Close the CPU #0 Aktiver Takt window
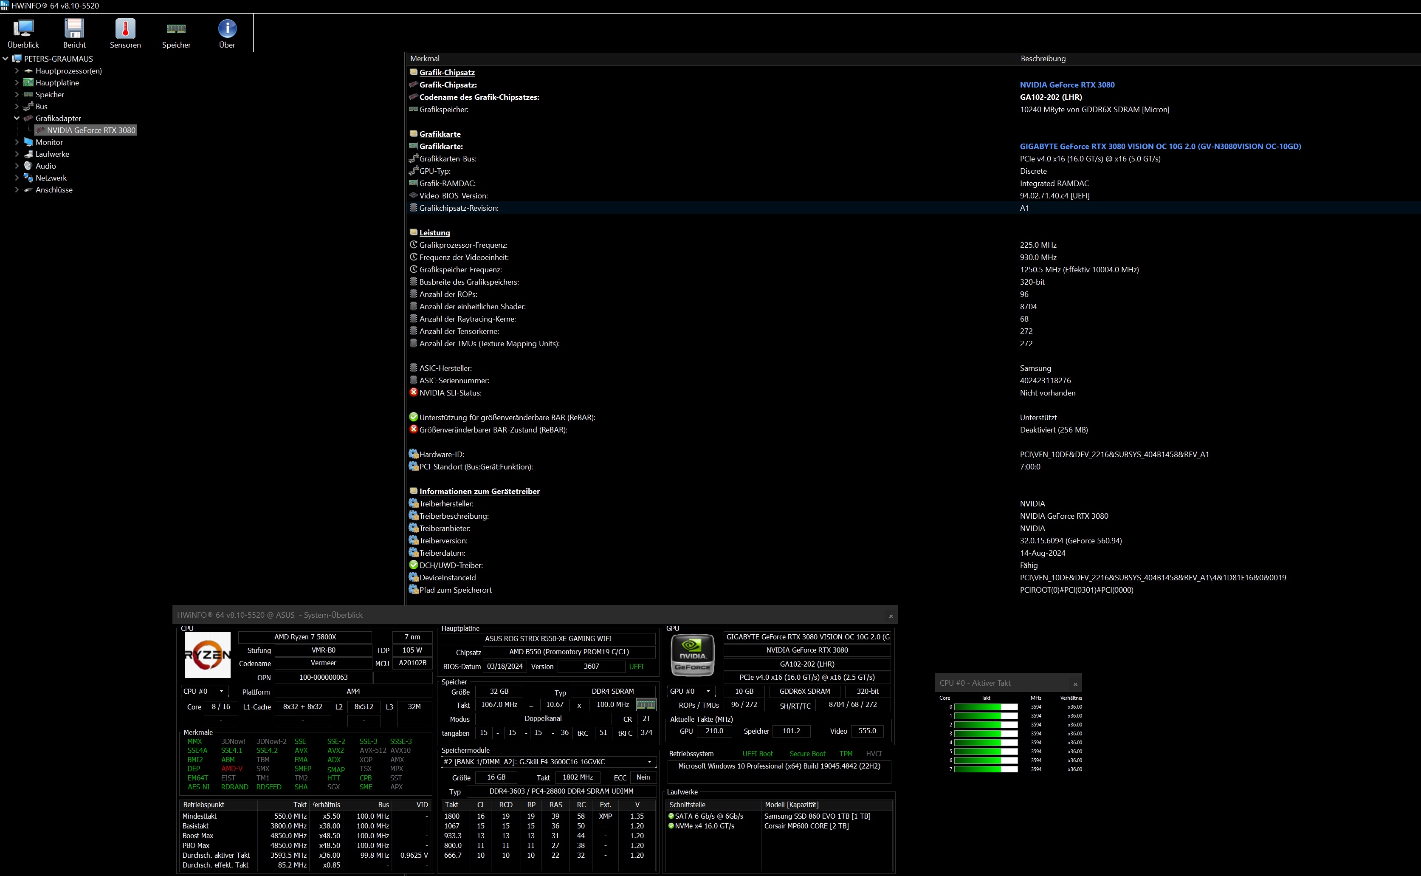 (1075, 684)
